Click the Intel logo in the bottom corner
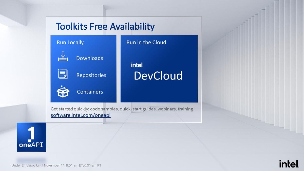 point(289,164)
